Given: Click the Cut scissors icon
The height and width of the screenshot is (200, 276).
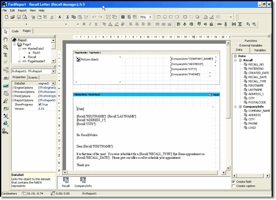Looking at the screenshot, I should (67, 17).
